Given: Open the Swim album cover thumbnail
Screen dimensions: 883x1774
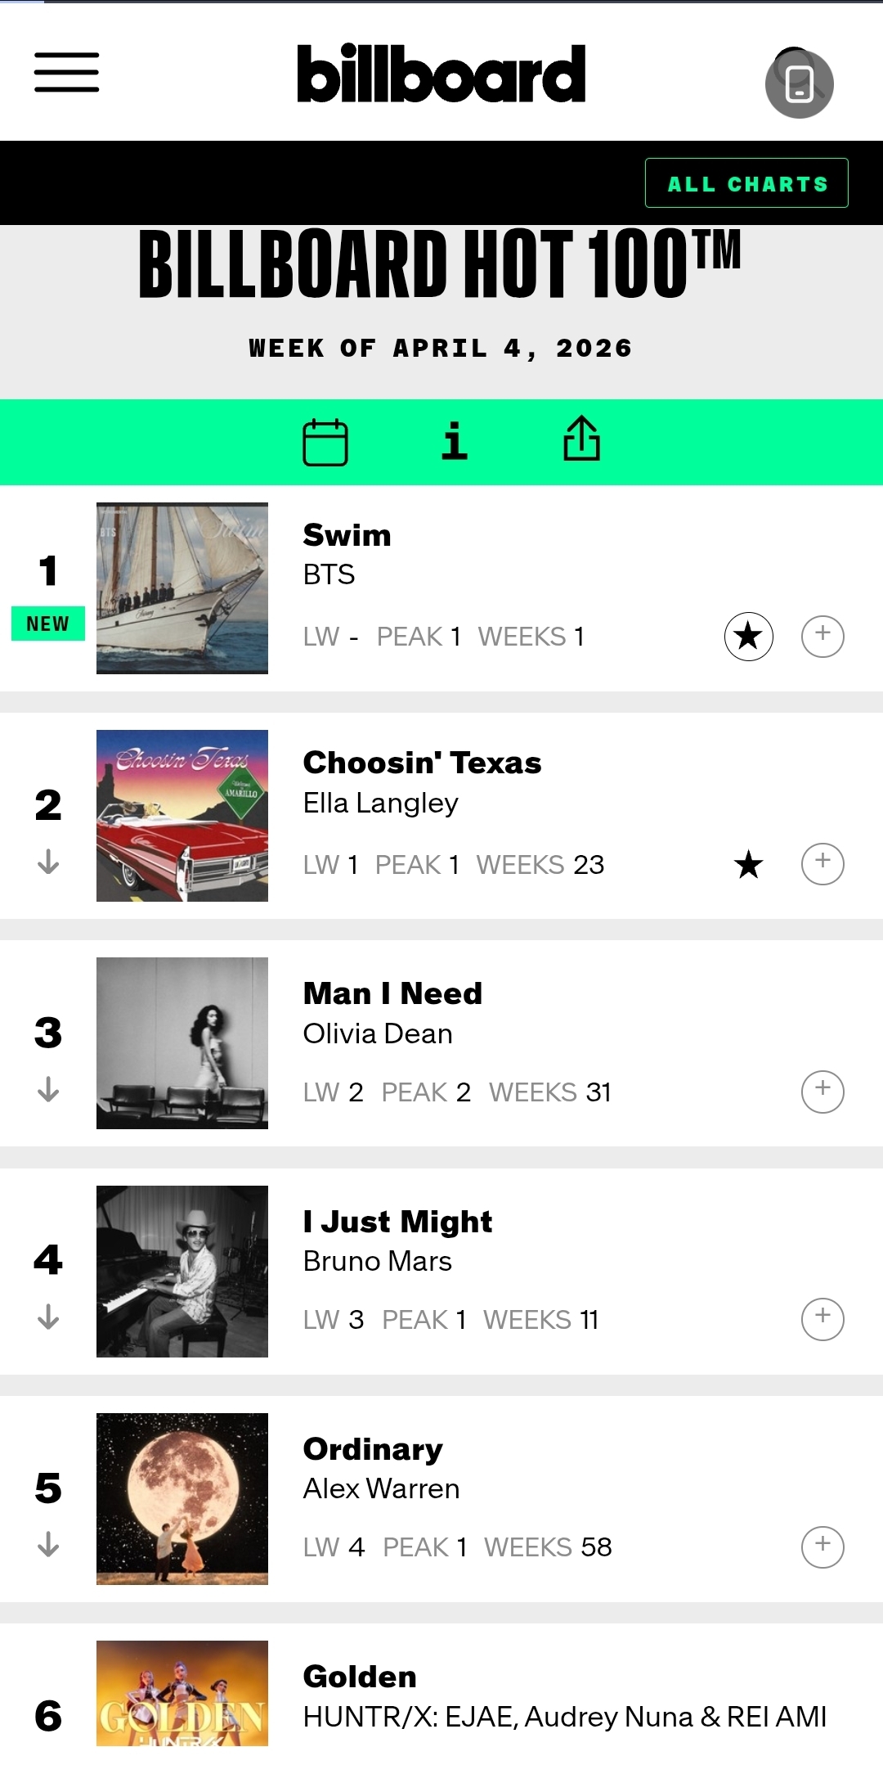Looking at the screenshot, I should click(x=182, y=588).
